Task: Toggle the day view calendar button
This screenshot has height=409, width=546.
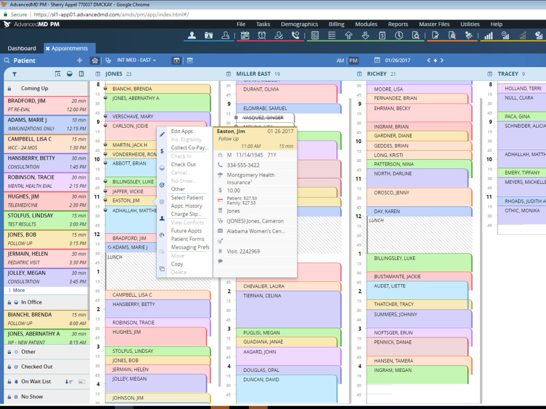Action: click(x=176, y=61)
